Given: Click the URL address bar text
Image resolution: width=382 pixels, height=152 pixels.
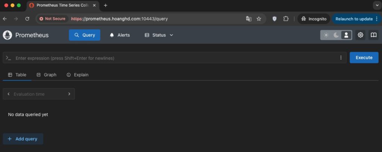Looking at the screenshot, I should [x=119, y=19].
